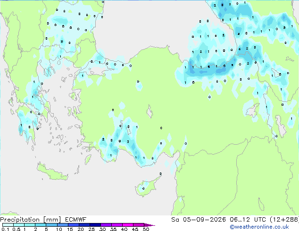The height and width of the screenshot is (231, 299).
Task: Click the '[mm]' unit label
Action: click(52, 220)
